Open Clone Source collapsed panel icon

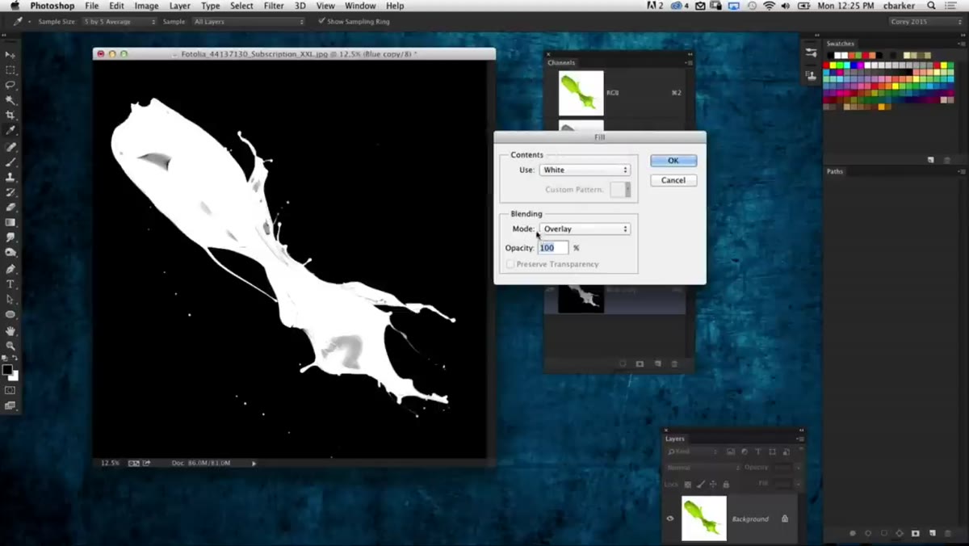click(x=811, y=75)
